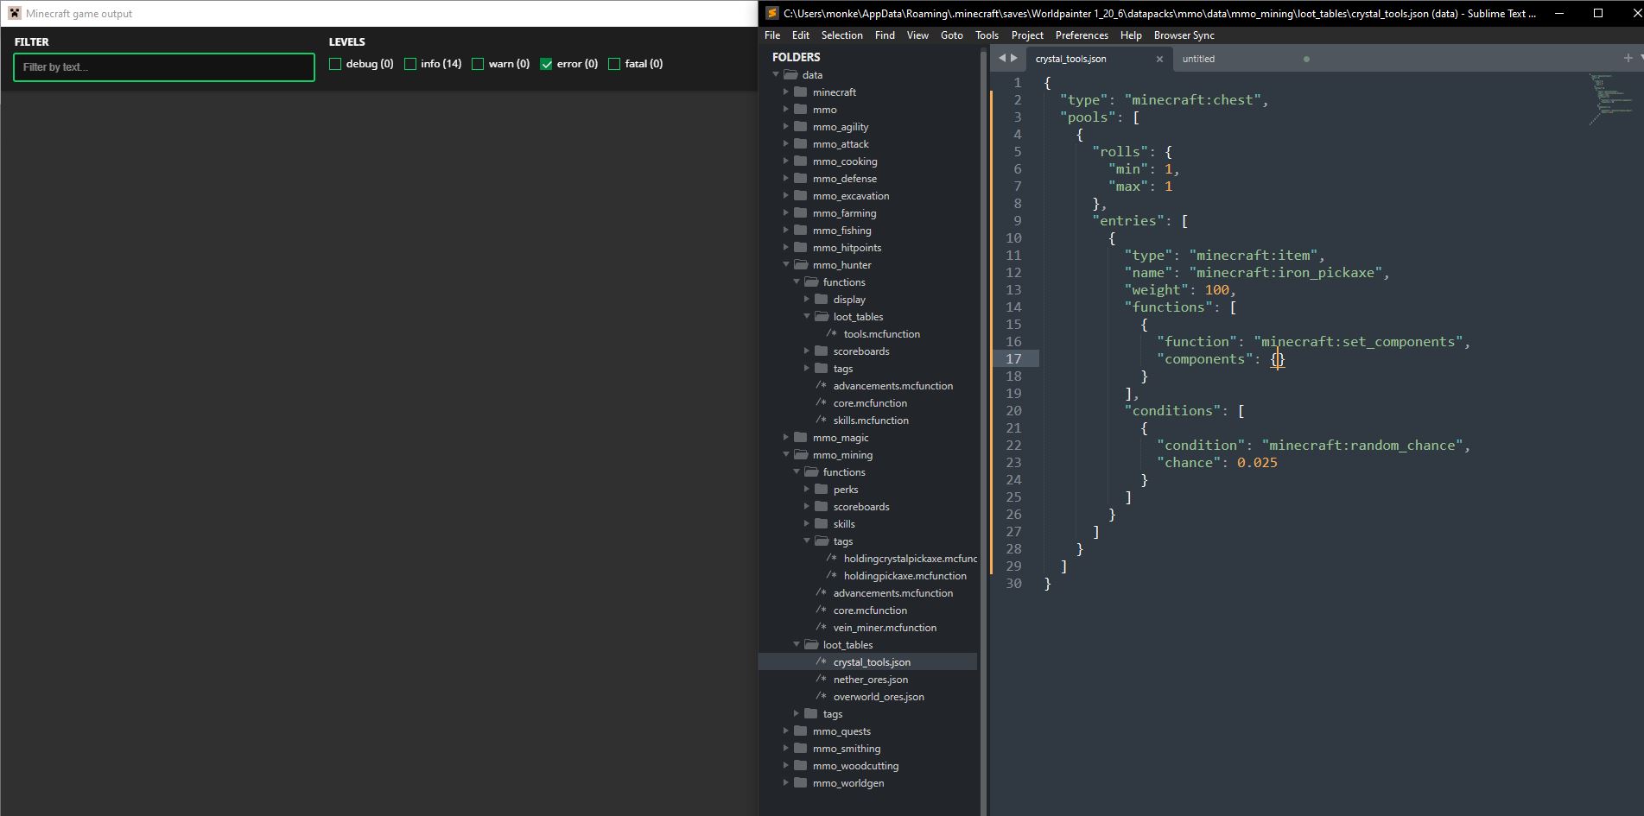Viewport: 1644px width, 816px height.
Task: Click the Filter by text field
Action: (164, 67)
